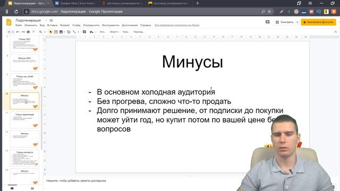Open the Инструменты menu
Image resolution: width=340 pixels, height=191 pixels.
tap(110, 25)
